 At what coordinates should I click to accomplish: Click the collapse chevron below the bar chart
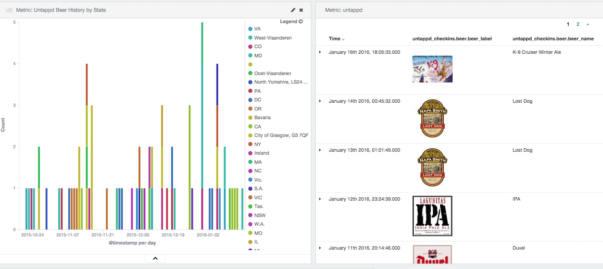pyautogui.click(x=155, y=258)
